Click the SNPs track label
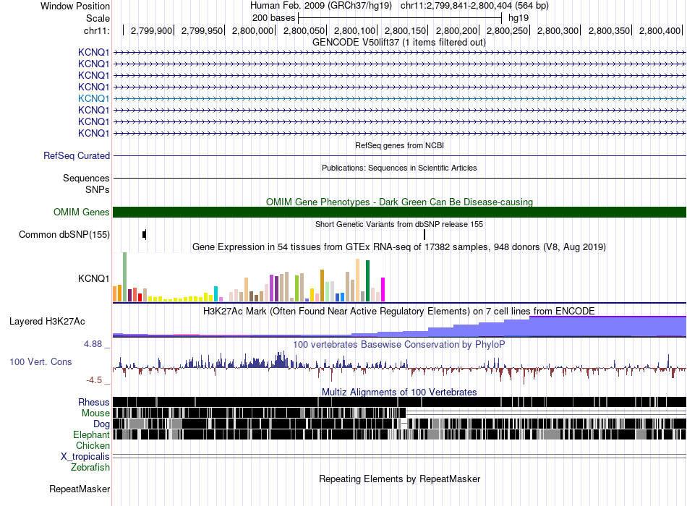687x506 pixels. coord(98,189)
